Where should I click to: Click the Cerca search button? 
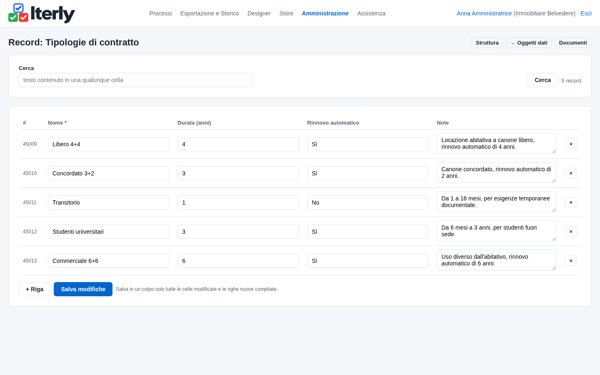(542, 80)
